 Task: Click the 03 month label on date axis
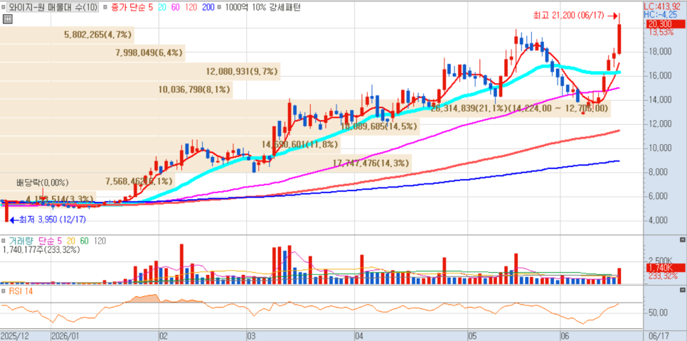point(252,336)
